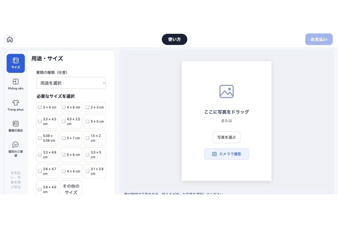338x225 pixels.
Task: Click the カメラで撮影 camera capture button
Action: 226,154
